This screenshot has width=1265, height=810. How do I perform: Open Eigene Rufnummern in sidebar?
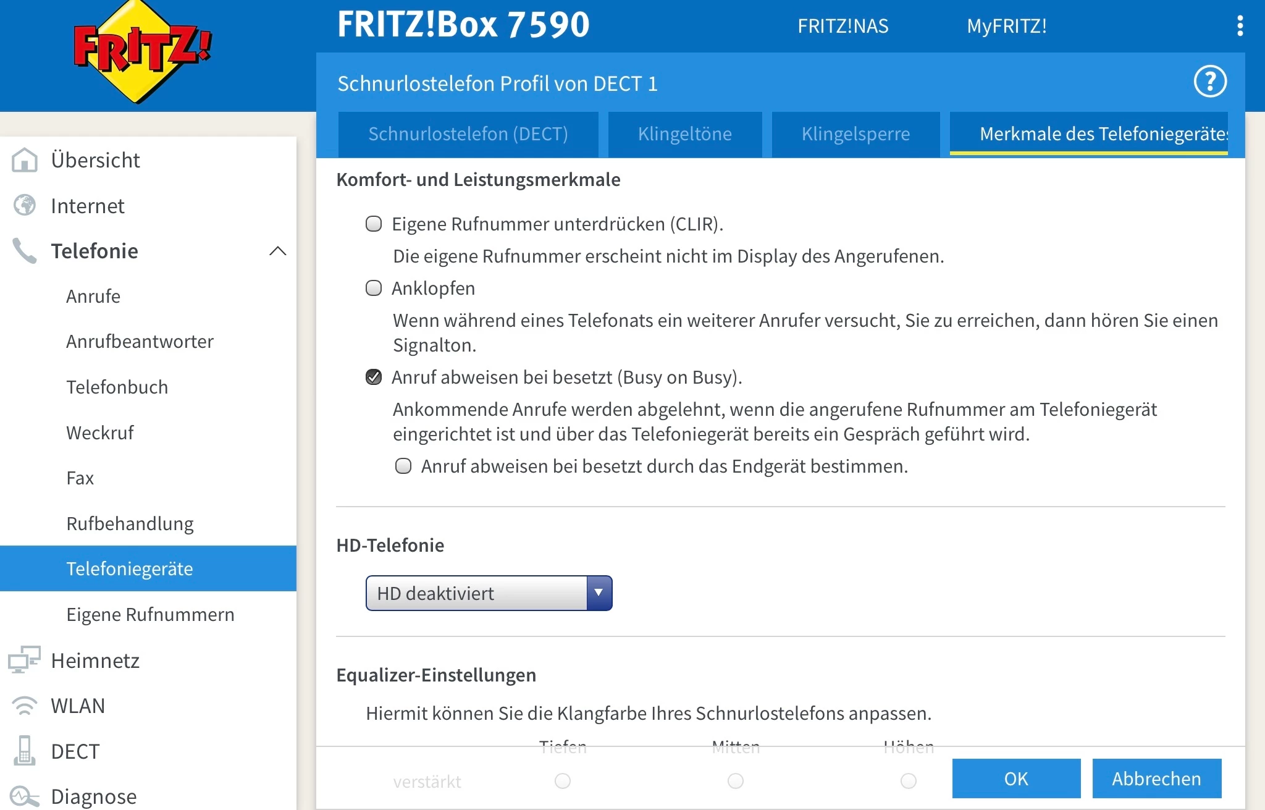[150, 614]
